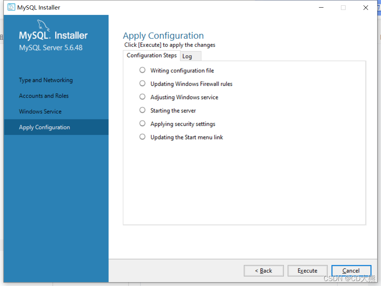Click the 'Apply Configuration' page heading

[x=163, y=36]
